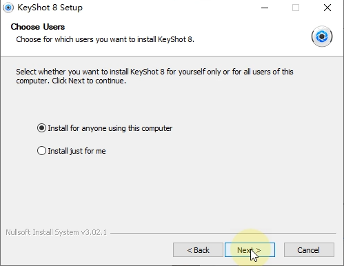Cancel the KeyShot 8 installation

309,250
